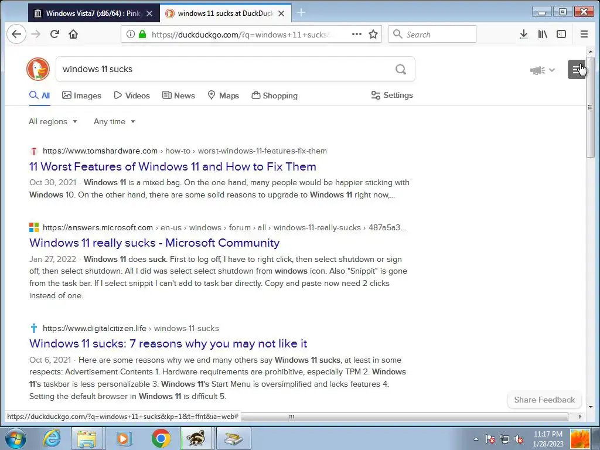Open the Action Center flag icon
This screenshot has height=450, width=600.
490,439
